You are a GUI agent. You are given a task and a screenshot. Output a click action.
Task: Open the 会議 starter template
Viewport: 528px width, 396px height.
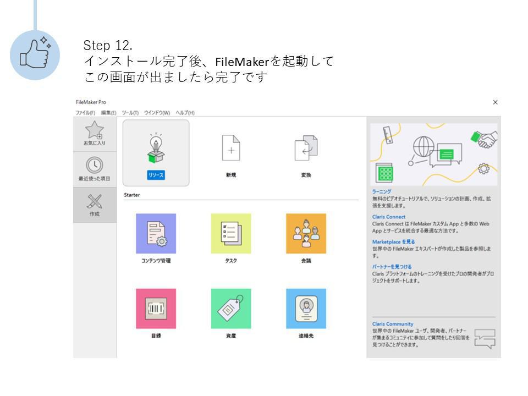(306, 233)
